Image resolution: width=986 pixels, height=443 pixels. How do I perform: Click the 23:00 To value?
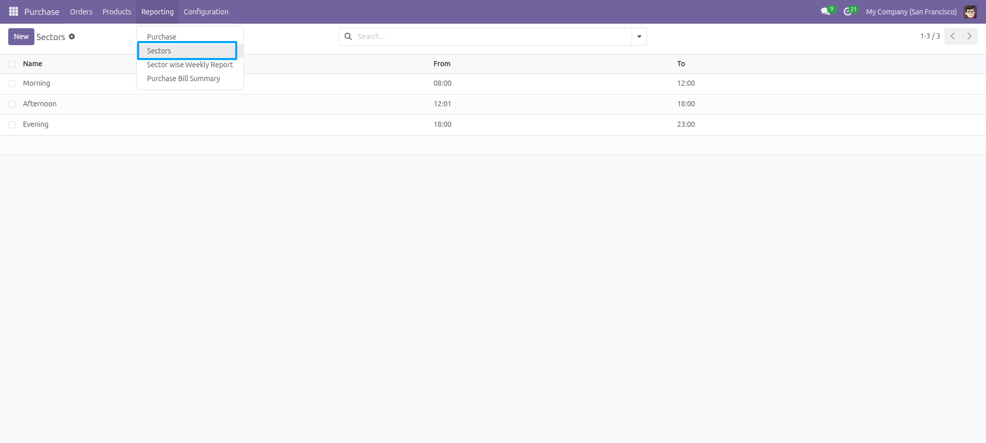pyautogui.click(x=686, y=124)
